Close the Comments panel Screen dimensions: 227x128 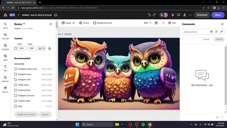point(222,24)
